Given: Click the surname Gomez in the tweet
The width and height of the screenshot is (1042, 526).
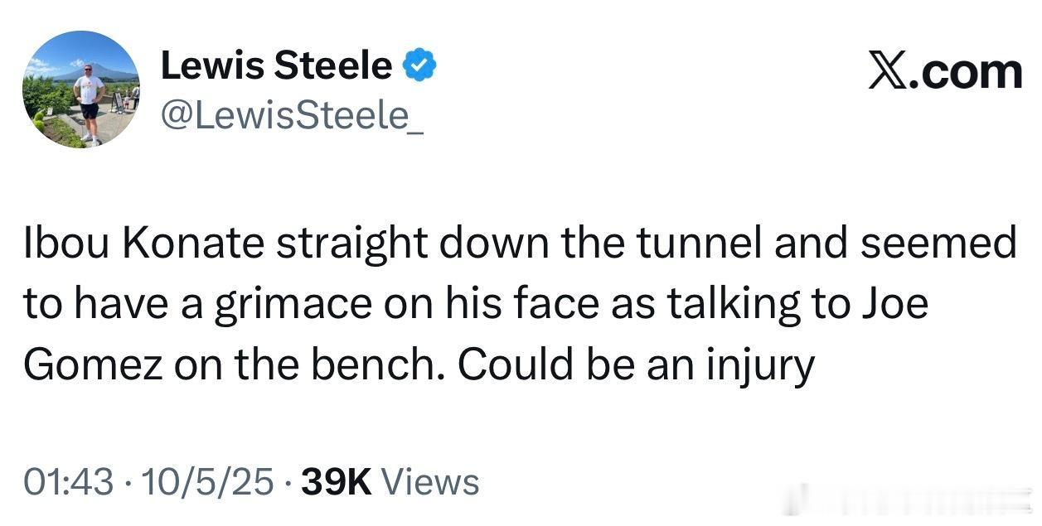Looking at the screenshot, I should click(91, 364).
